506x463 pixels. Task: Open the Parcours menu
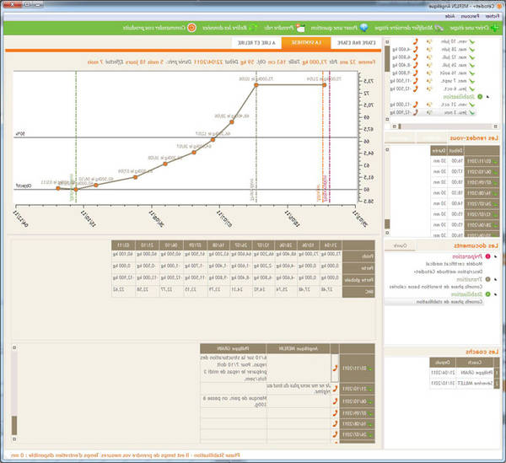[470, 16]
